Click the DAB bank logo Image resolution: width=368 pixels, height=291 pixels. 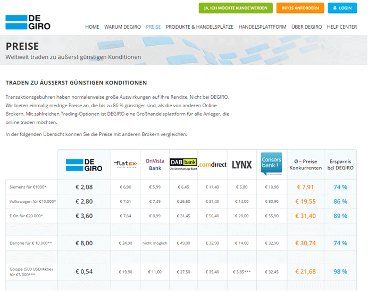(x=183, y=164)
